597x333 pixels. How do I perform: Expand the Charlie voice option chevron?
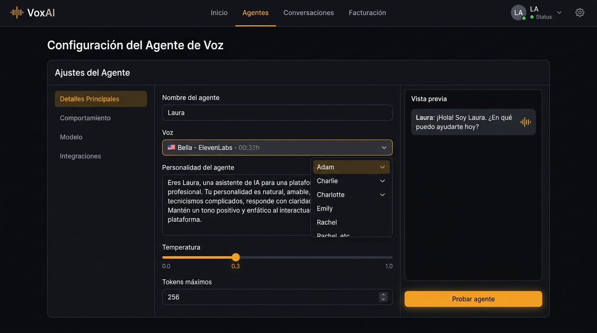click(x=382, y=181)
